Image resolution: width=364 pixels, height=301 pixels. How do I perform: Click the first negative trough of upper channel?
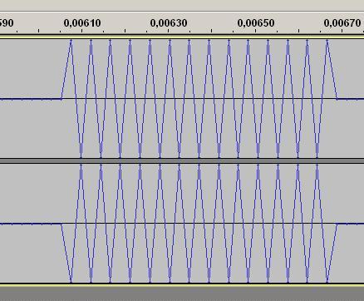pos(81,156)
